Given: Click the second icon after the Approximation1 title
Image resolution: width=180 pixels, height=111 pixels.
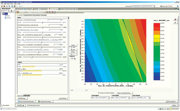Looking at the screenshot, I should pos(50,12).
